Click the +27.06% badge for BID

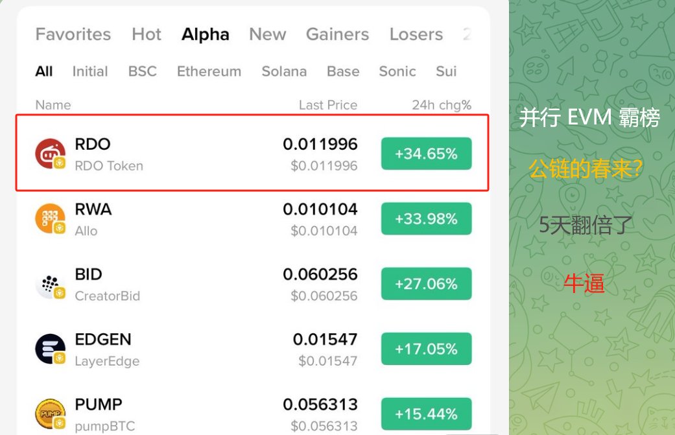click(426, 283)
